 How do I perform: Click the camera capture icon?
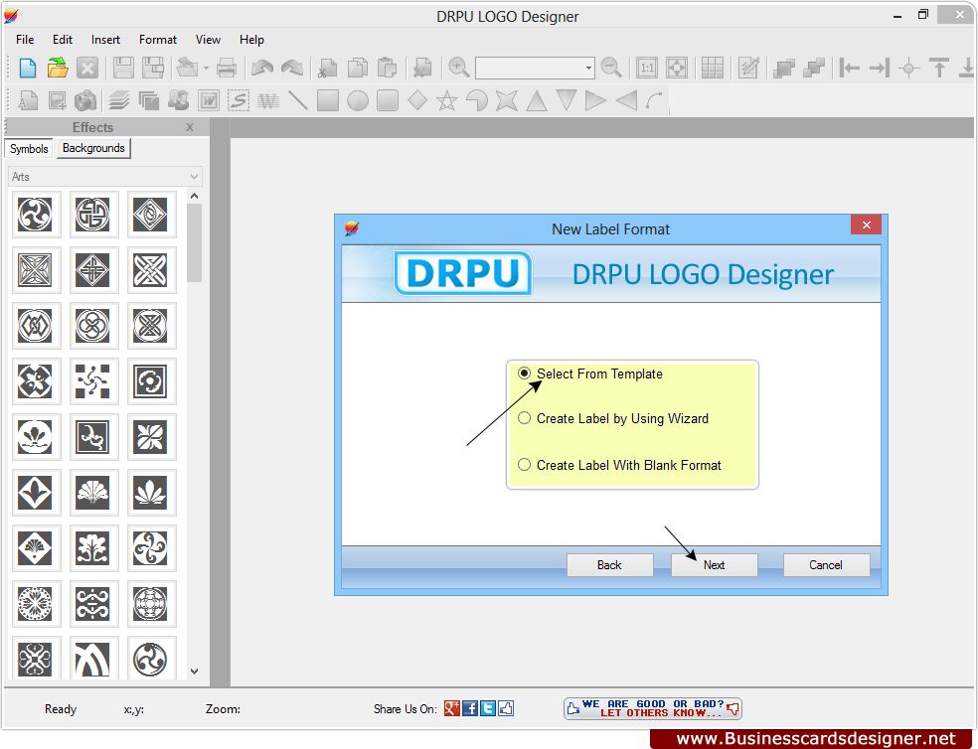[85, 100]
